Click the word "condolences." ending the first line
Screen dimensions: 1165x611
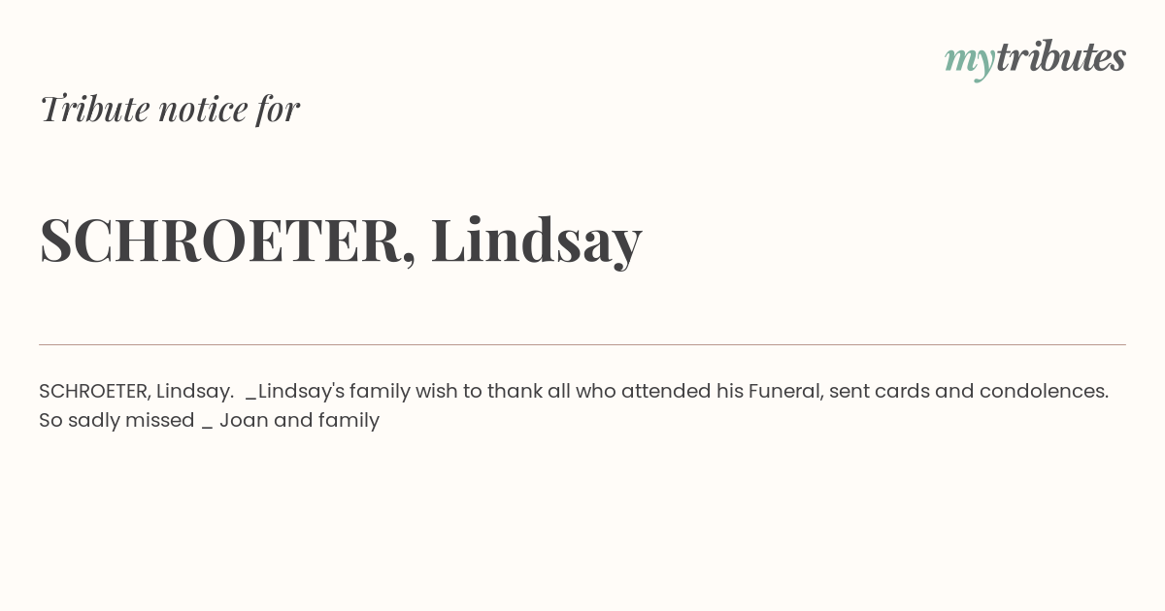[x=1044, y=391]
